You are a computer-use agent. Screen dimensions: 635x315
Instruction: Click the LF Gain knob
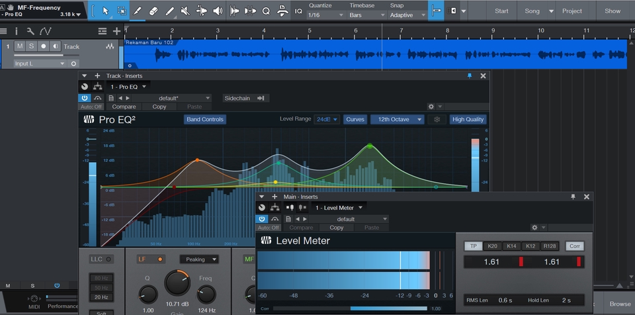pos(177,283)
